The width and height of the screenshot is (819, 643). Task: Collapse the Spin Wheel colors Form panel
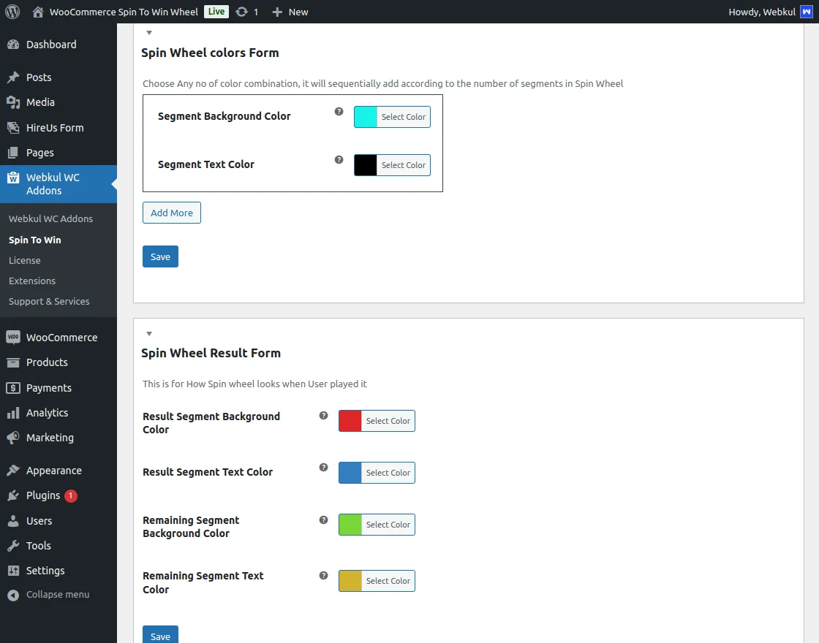(149, 33)
